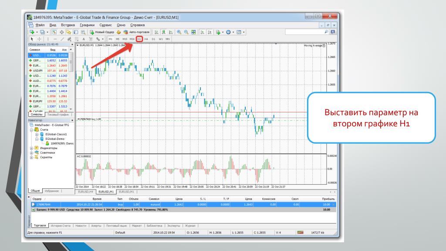The image size is (446, 251).
Task: Open MetaEditor from the toolbar
Action: coord(118,32)
